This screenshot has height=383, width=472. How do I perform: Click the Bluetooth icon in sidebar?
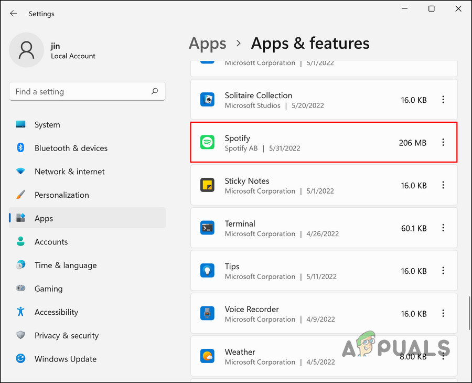click(x=20, y=148)
